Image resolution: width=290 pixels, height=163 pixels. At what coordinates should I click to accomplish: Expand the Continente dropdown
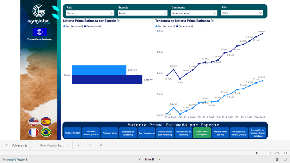point(194,13)
